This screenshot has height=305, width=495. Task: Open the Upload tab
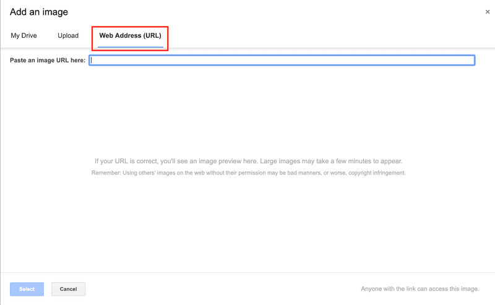point(68,36)
